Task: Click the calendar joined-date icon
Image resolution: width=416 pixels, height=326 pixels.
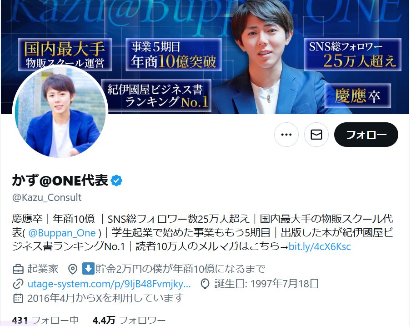Action: pos(18,298)
